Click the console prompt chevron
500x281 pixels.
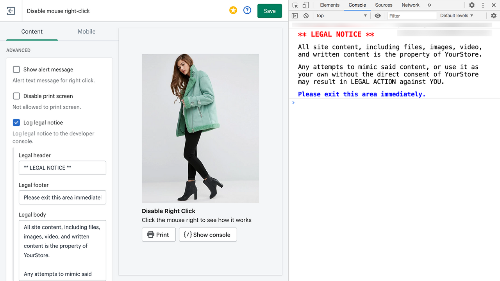pos(293,103)
